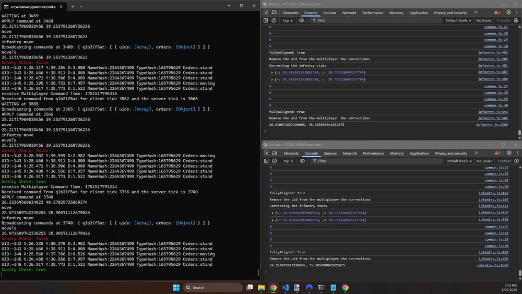This screenshot has width=522, height=294.
Task: Toggle the device toolbar icon in upper DevTools
Action: [274, 13]
